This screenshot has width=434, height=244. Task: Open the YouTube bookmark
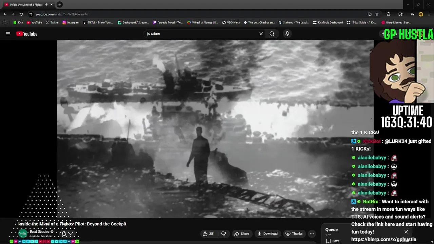point(34,23)
